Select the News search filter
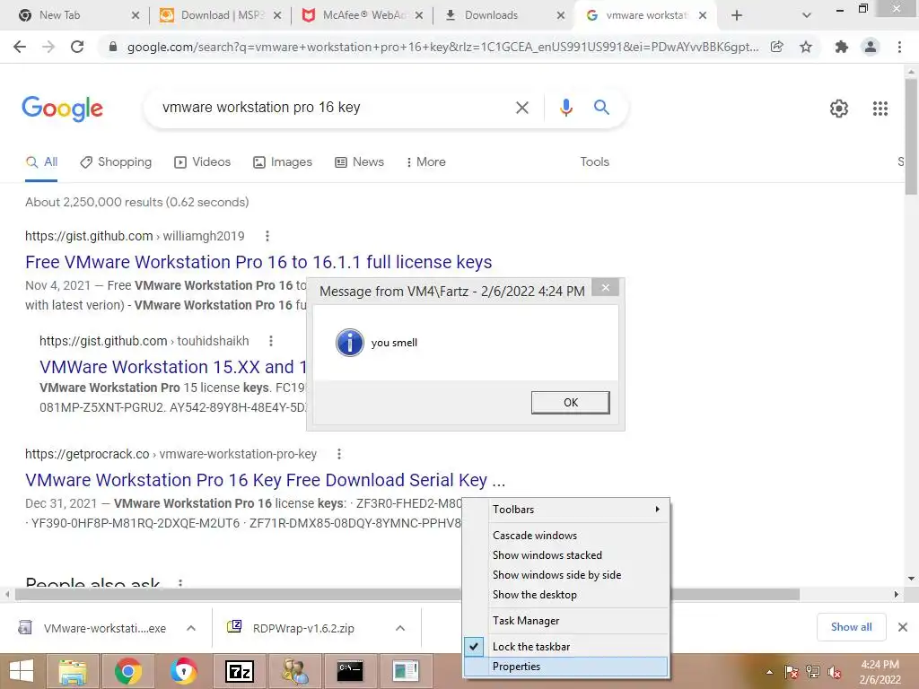The width and height of the screenshot is (919, 689). 359,162
